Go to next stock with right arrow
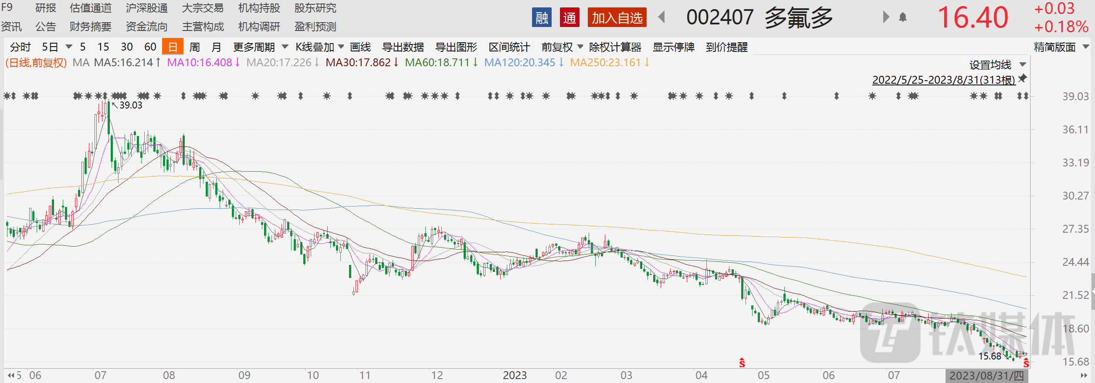 [885, 17]
